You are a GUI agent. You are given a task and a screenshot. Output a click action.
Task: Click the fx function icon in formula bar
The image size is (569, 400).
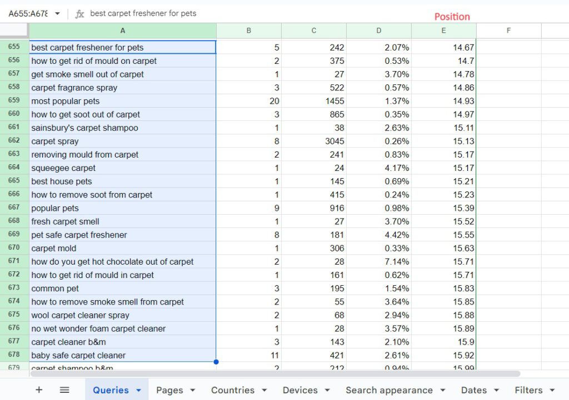79,14
